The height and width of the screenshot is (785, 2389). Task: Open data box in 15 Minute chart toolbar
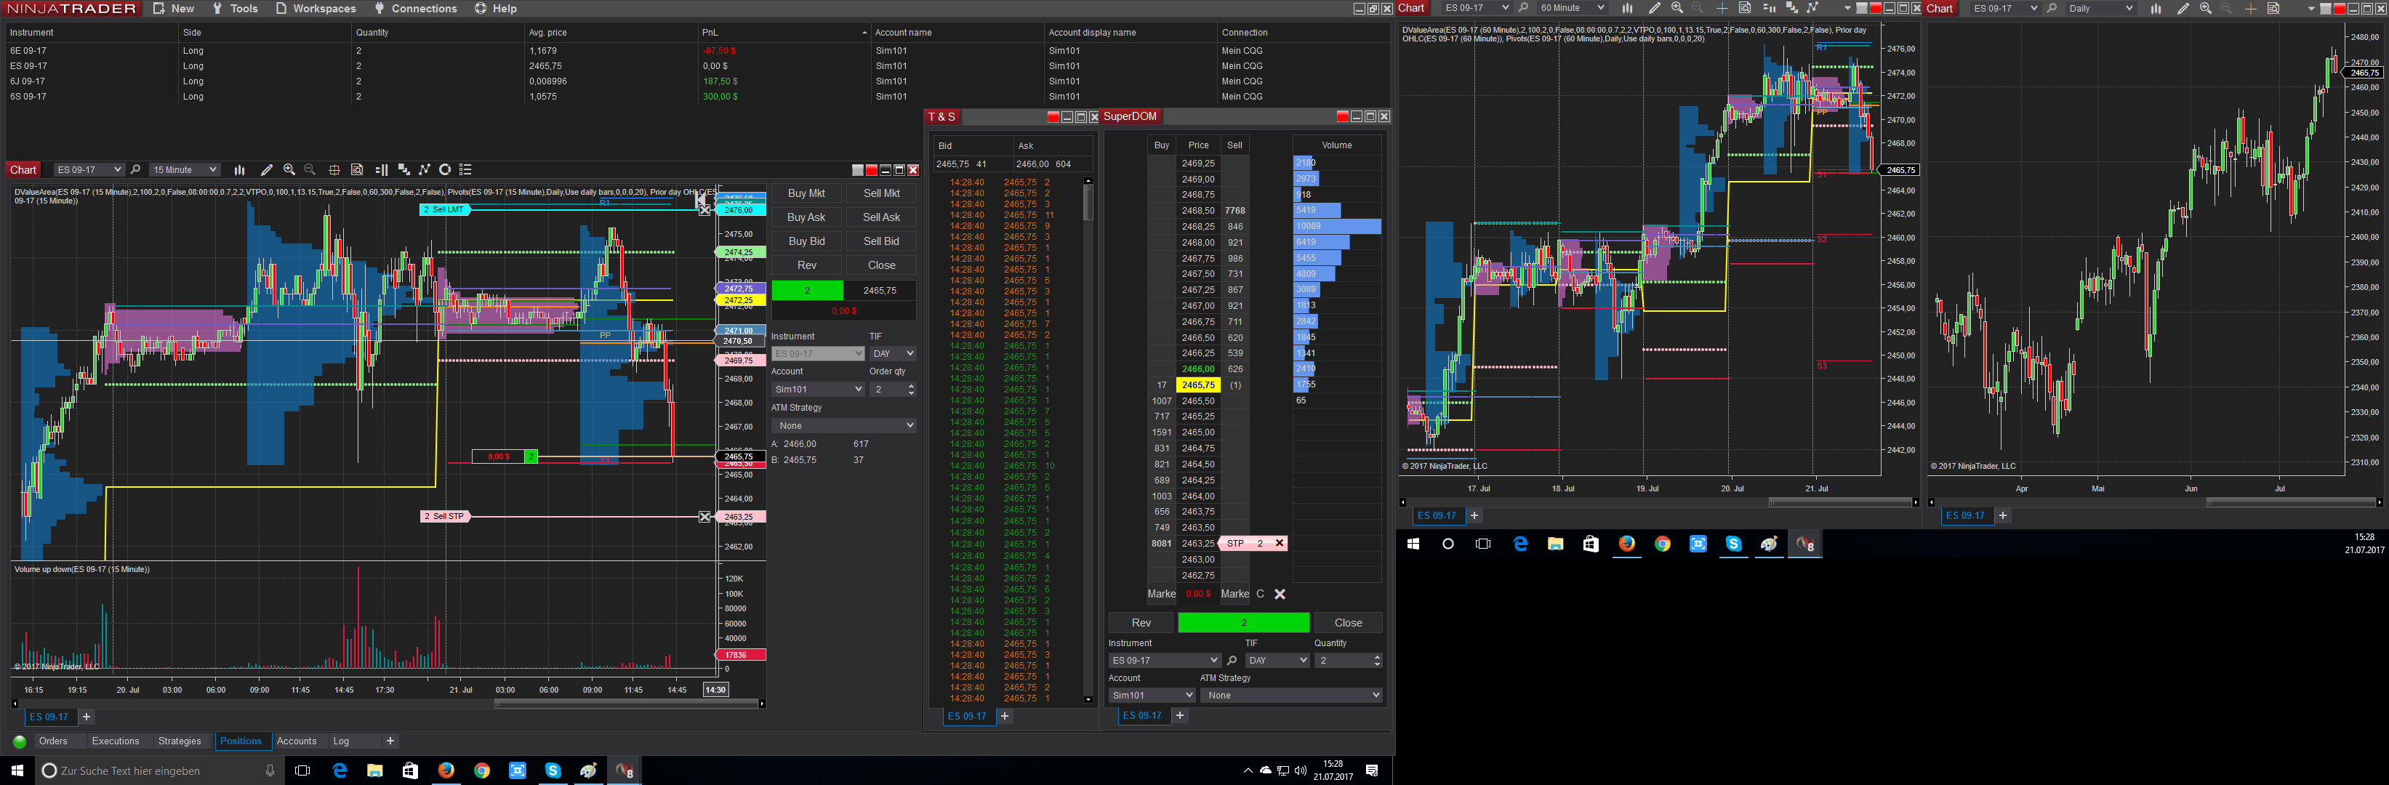point(357,169)
